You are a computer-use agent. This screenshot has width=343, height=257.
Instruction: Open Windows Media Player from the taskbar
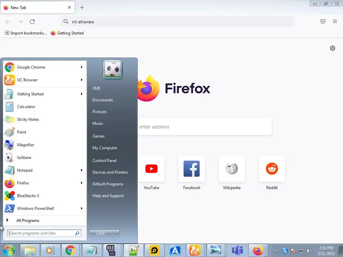coord(50,250)
